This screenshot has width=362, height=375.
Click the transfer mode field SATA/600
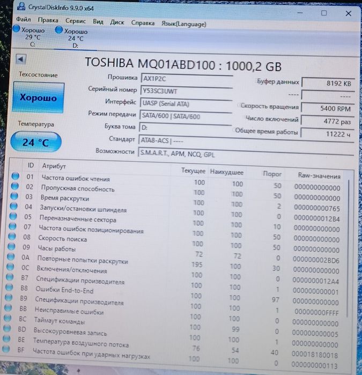(186, 116)
